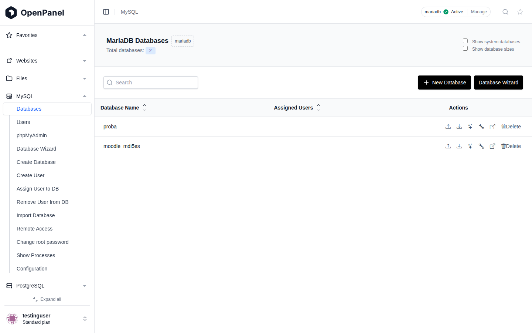
Task: Collapse the Favorites section
Action: pyautogui.click(x=85, y=35)
